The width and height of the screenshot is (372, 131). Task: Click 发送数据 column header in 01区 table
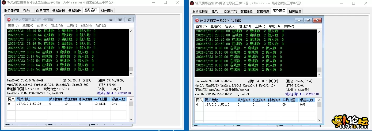click(70, 99)
